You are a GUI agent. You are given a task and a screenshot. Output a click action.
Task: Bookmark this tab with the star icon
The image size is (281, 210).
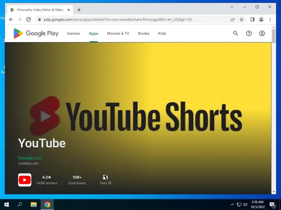[241, 19]
